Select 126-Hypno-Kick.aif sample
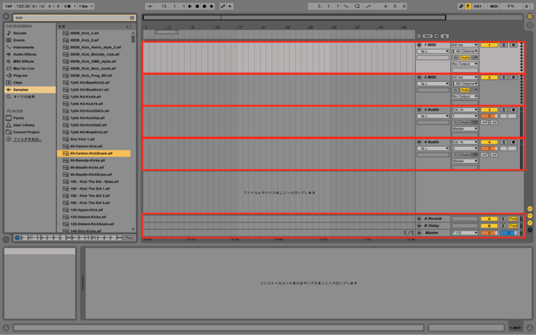This screenshot has width=536, height=335. 86,210
